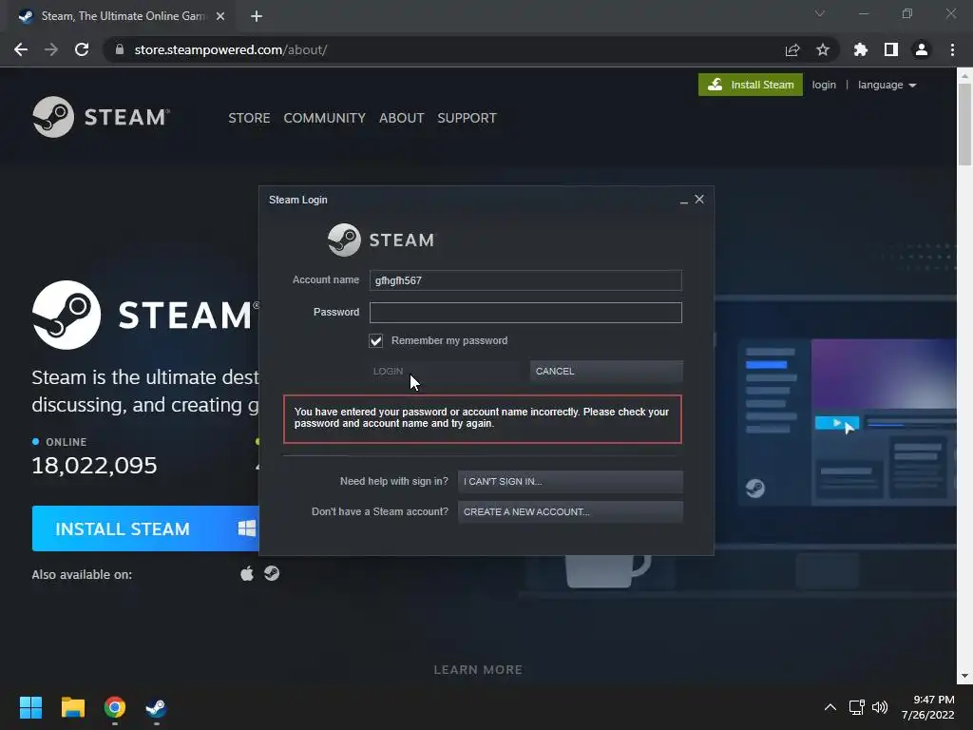This screenshot has width=973, height=730.
Task: Click the LEARN MORE link
Action: click(478, 670)
